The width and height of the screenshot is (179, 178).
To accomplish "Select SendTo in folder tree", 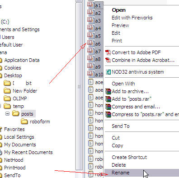I will click(x=12, y=175).
